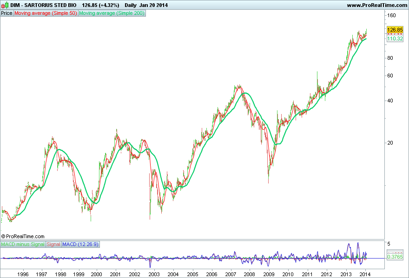Image resolution: width=409 pixels, height=278 pixels.
Task: Click the 2013 year label on time axis
Action: coord(346,274)
